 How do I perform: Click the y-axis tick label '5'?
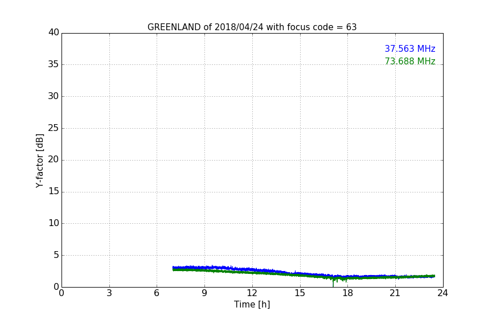tap(56, 255)
